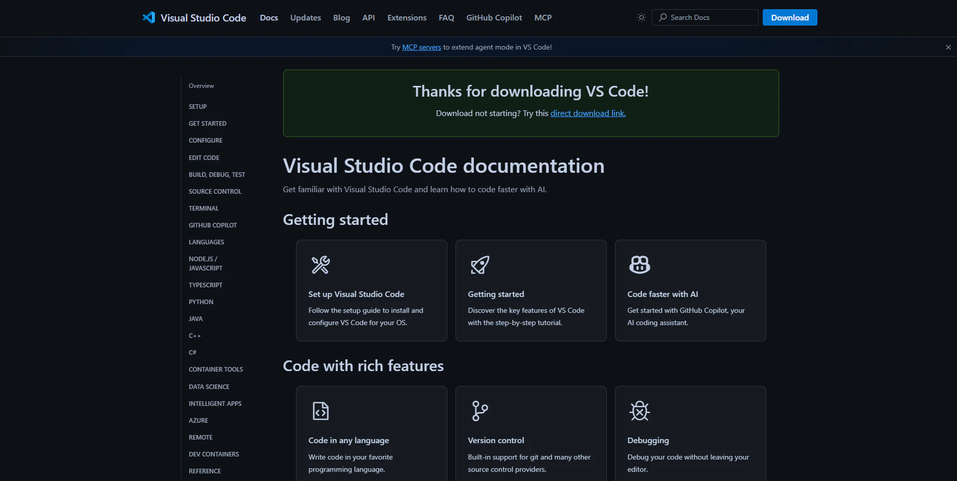Click the Visual Studio Code documentation heading
The width and height of the screenshot is (957, 481).
coord(444,166)
